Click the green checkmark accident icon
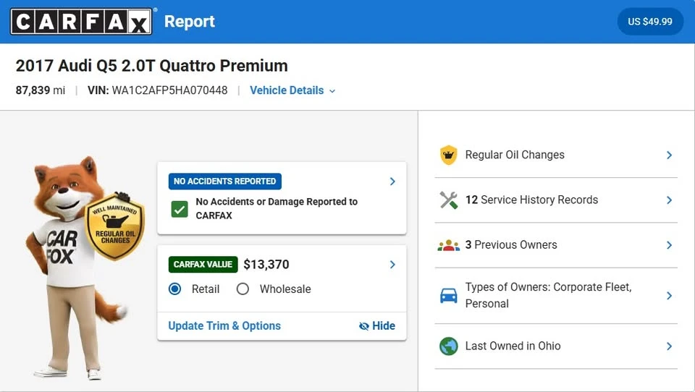The height and width of the screenshot is (392, 695). point(180,209)
